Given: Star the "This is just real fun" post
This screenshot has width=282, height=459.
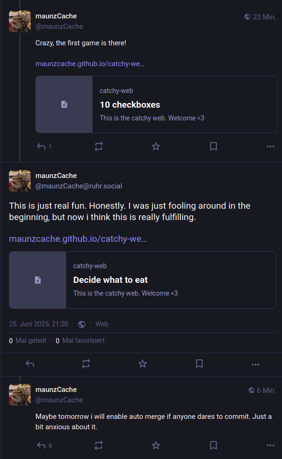Looking at the screenshot, I should 143,364.
